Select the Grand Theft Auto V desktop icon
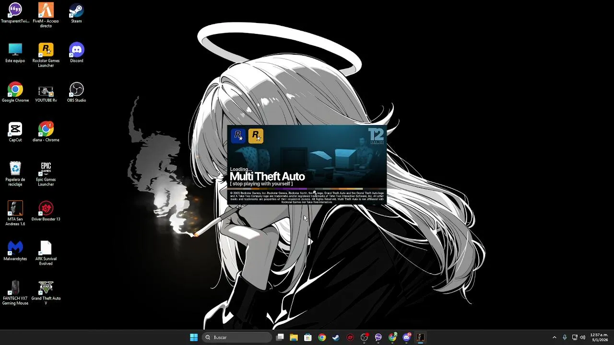 coord(46,293)
